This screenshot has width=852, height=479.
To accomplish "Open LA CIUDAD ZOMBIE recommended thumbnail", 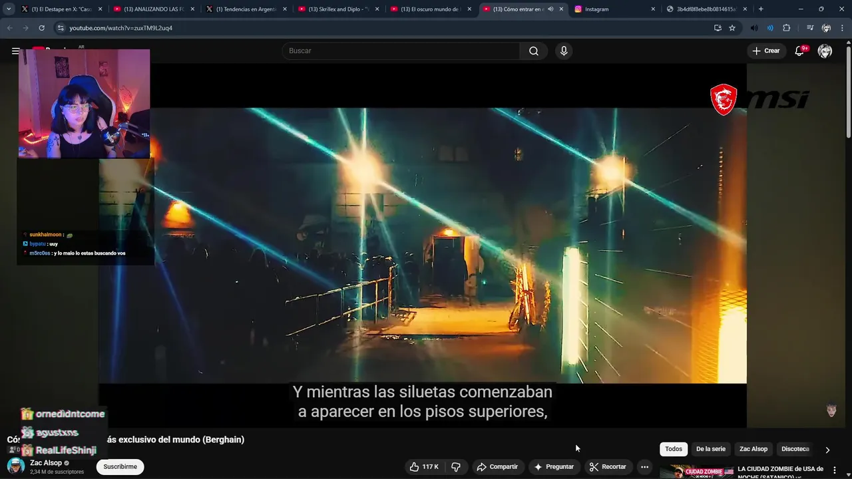I will 697,471.
